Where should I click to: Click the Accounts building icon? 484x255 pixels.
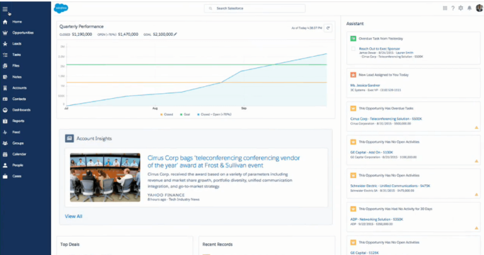(5, 88)
